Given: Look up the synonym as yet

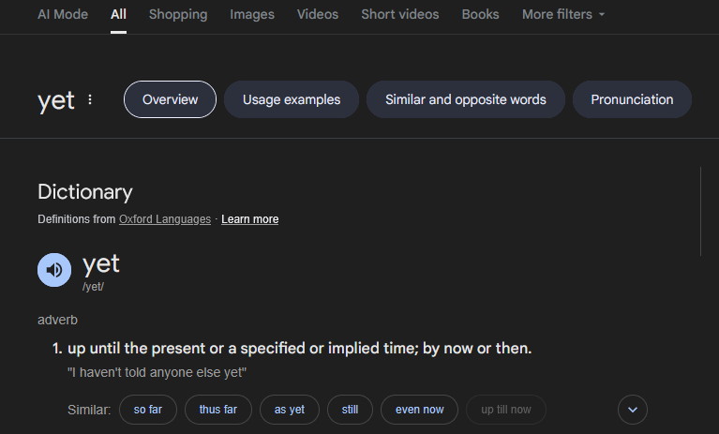Looking at the screenshot, I should click(290, 410).
